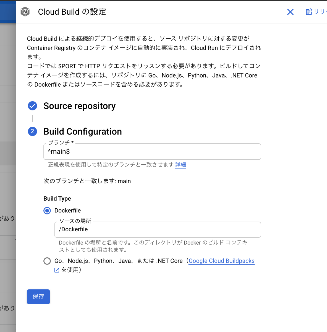Click the 保存 save button
The width and height of the screenshot is (327, 332).
click(x=38, y=297)
